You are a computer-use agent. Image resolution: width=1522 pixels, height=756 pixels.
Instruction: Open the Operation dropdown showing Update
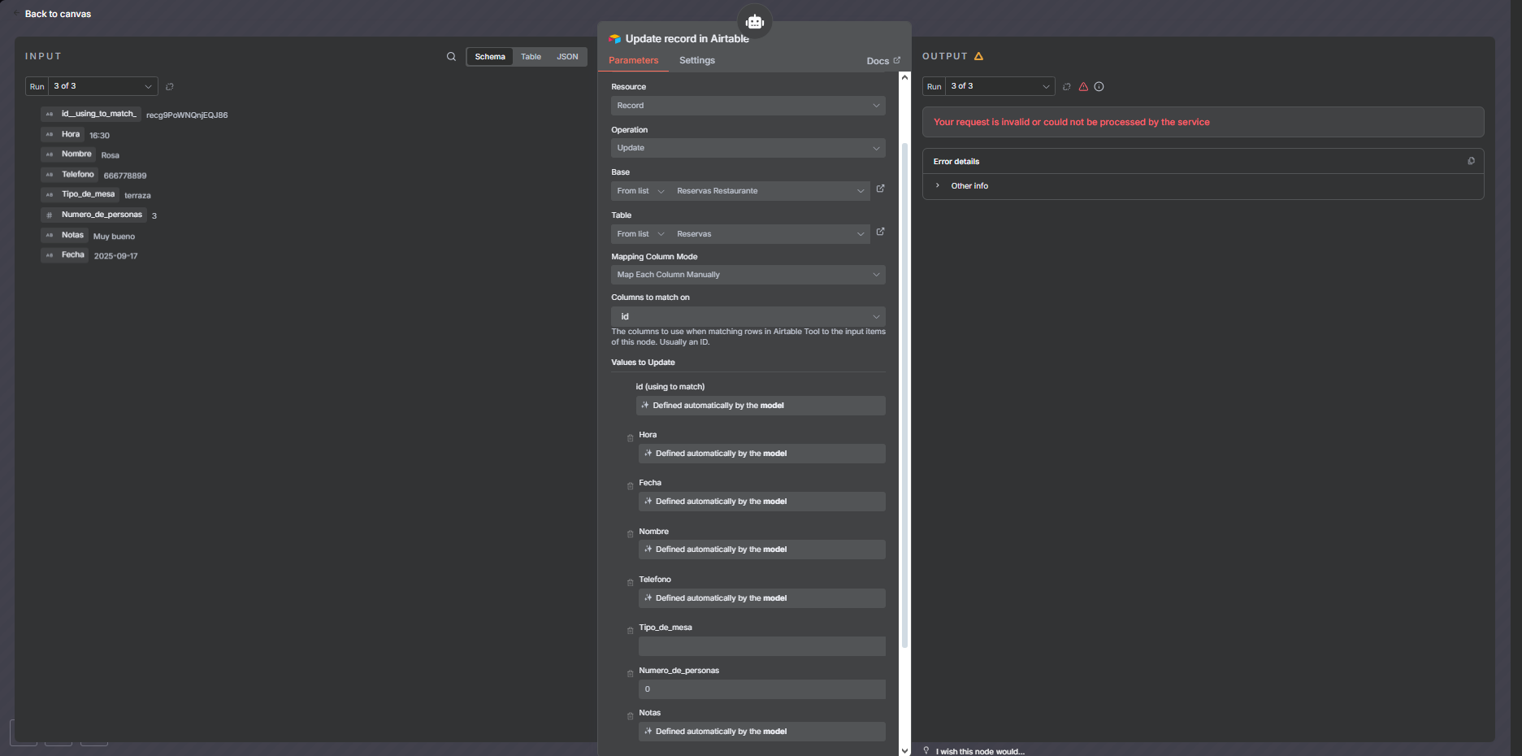(748, 148)
